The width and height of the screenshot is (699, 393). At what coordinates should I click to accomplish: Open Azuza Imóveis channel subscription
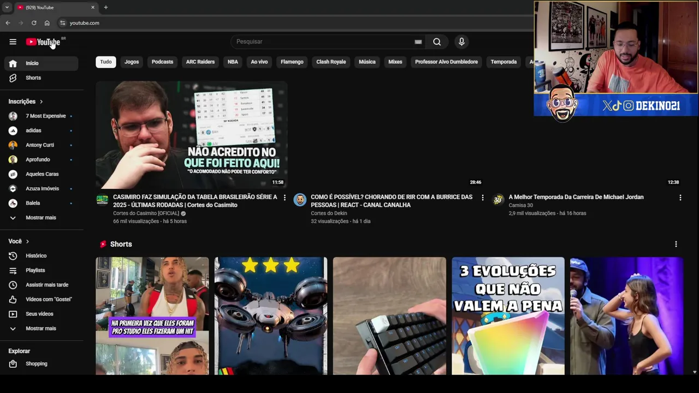[x=41, y=188]
